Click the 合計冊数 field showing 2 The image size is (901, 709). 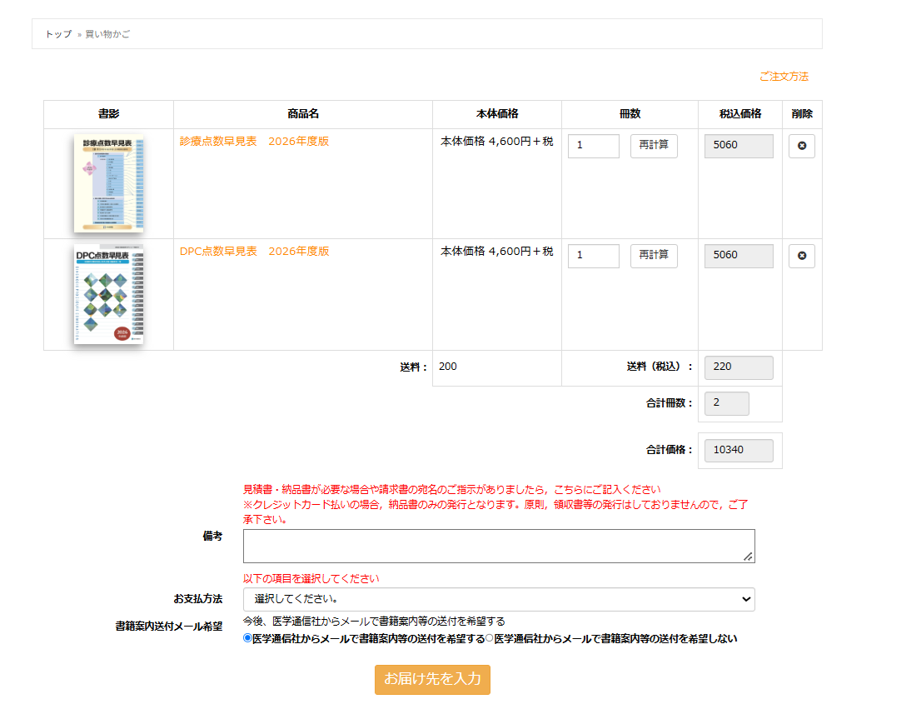coord(727,404)
